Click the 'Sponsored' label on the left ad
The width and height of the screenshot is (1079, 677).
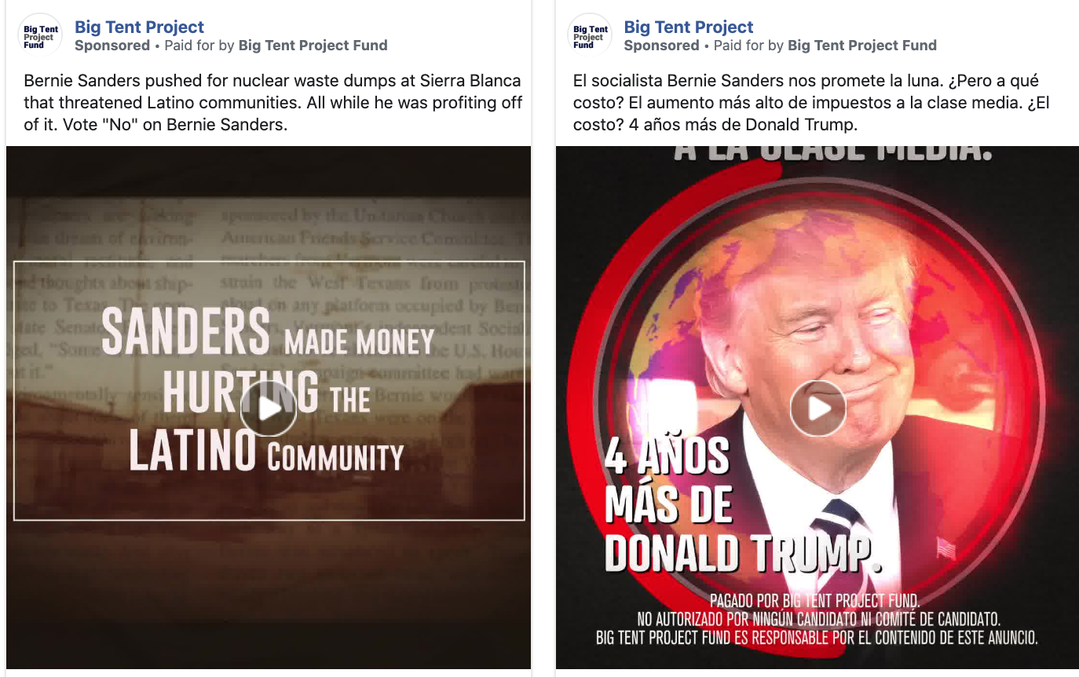tap(112, 46)
